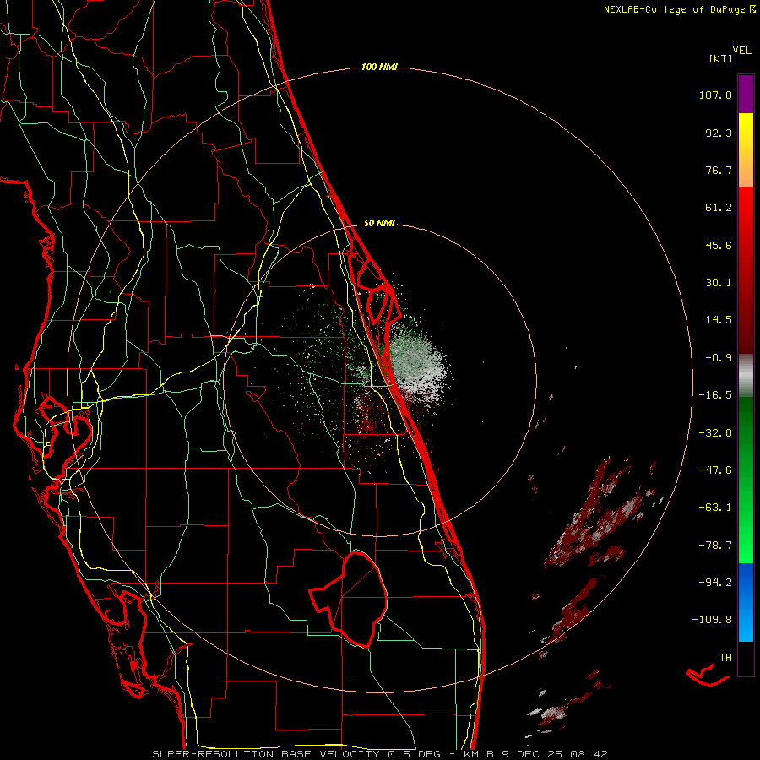Click the -16.5 velocity scale value
The width and height of the screenshot is (760, 760).
pos(715,395)
